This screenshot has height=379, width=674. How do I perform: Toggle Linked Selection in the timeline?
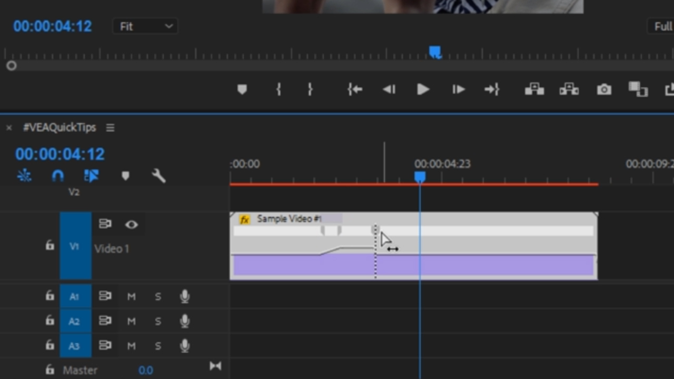[91, 175]
